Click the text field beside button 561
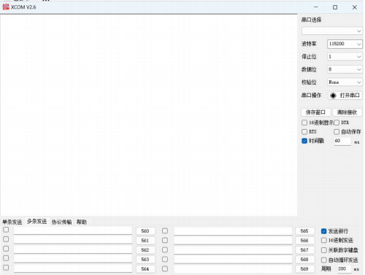The image size is (365, 275). pyautogui.click(x=73, y=240)
